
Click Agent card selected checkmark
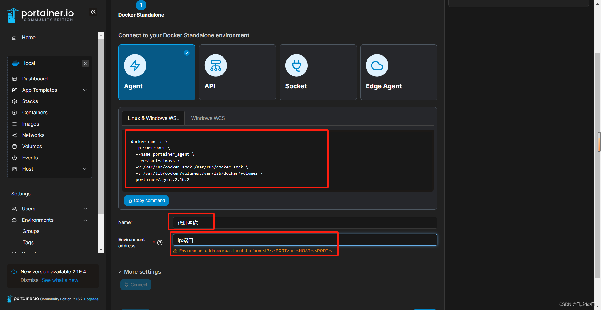[x=187, y=53]
